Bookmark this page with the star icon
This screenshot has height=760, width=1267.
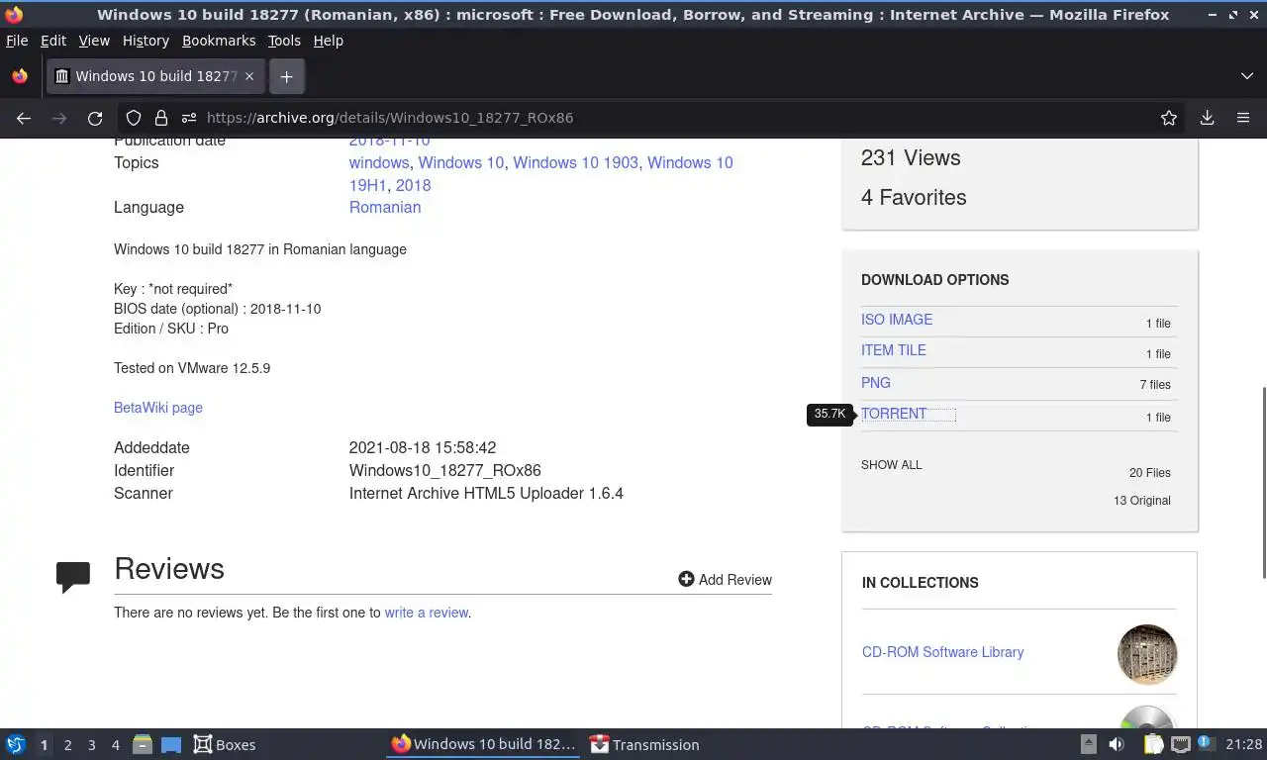click(x=1169, y=118)
